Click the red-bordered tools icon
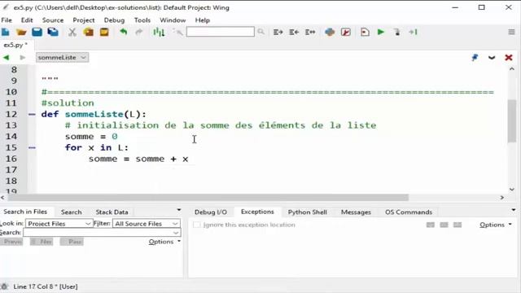Viewport: 521px width, 293px height. click(x=346, y=32)
